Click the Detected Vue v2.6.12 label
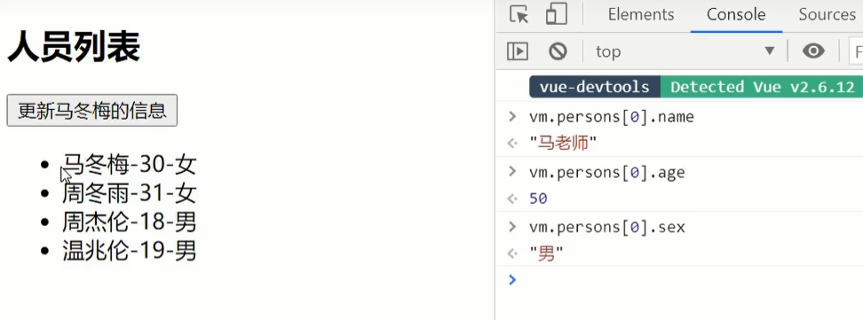This screenshot has width=863, height=320. coord(761,87)
